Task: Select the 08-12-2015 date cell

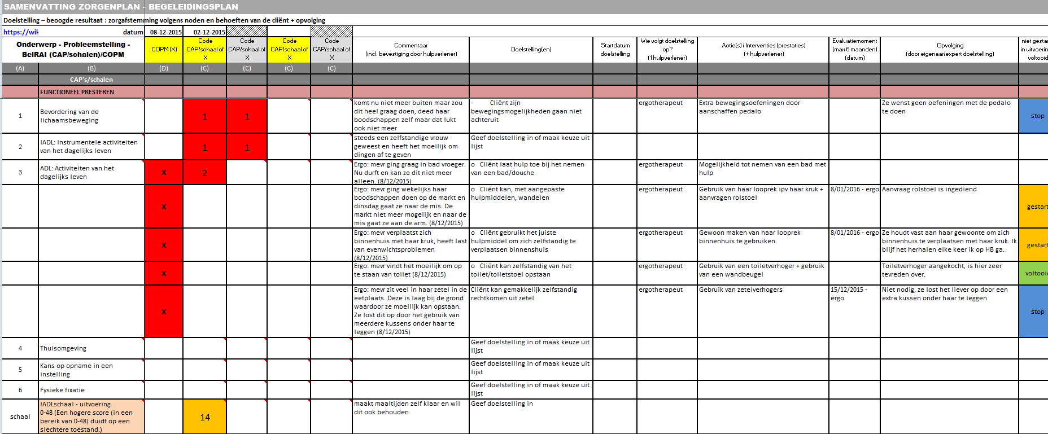Action: (164, 32)
